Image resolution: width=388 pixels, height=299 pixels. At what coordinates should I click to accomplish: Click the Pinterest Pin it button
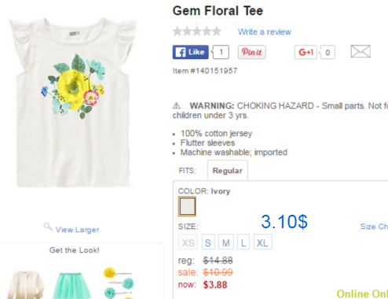[252, 52]
